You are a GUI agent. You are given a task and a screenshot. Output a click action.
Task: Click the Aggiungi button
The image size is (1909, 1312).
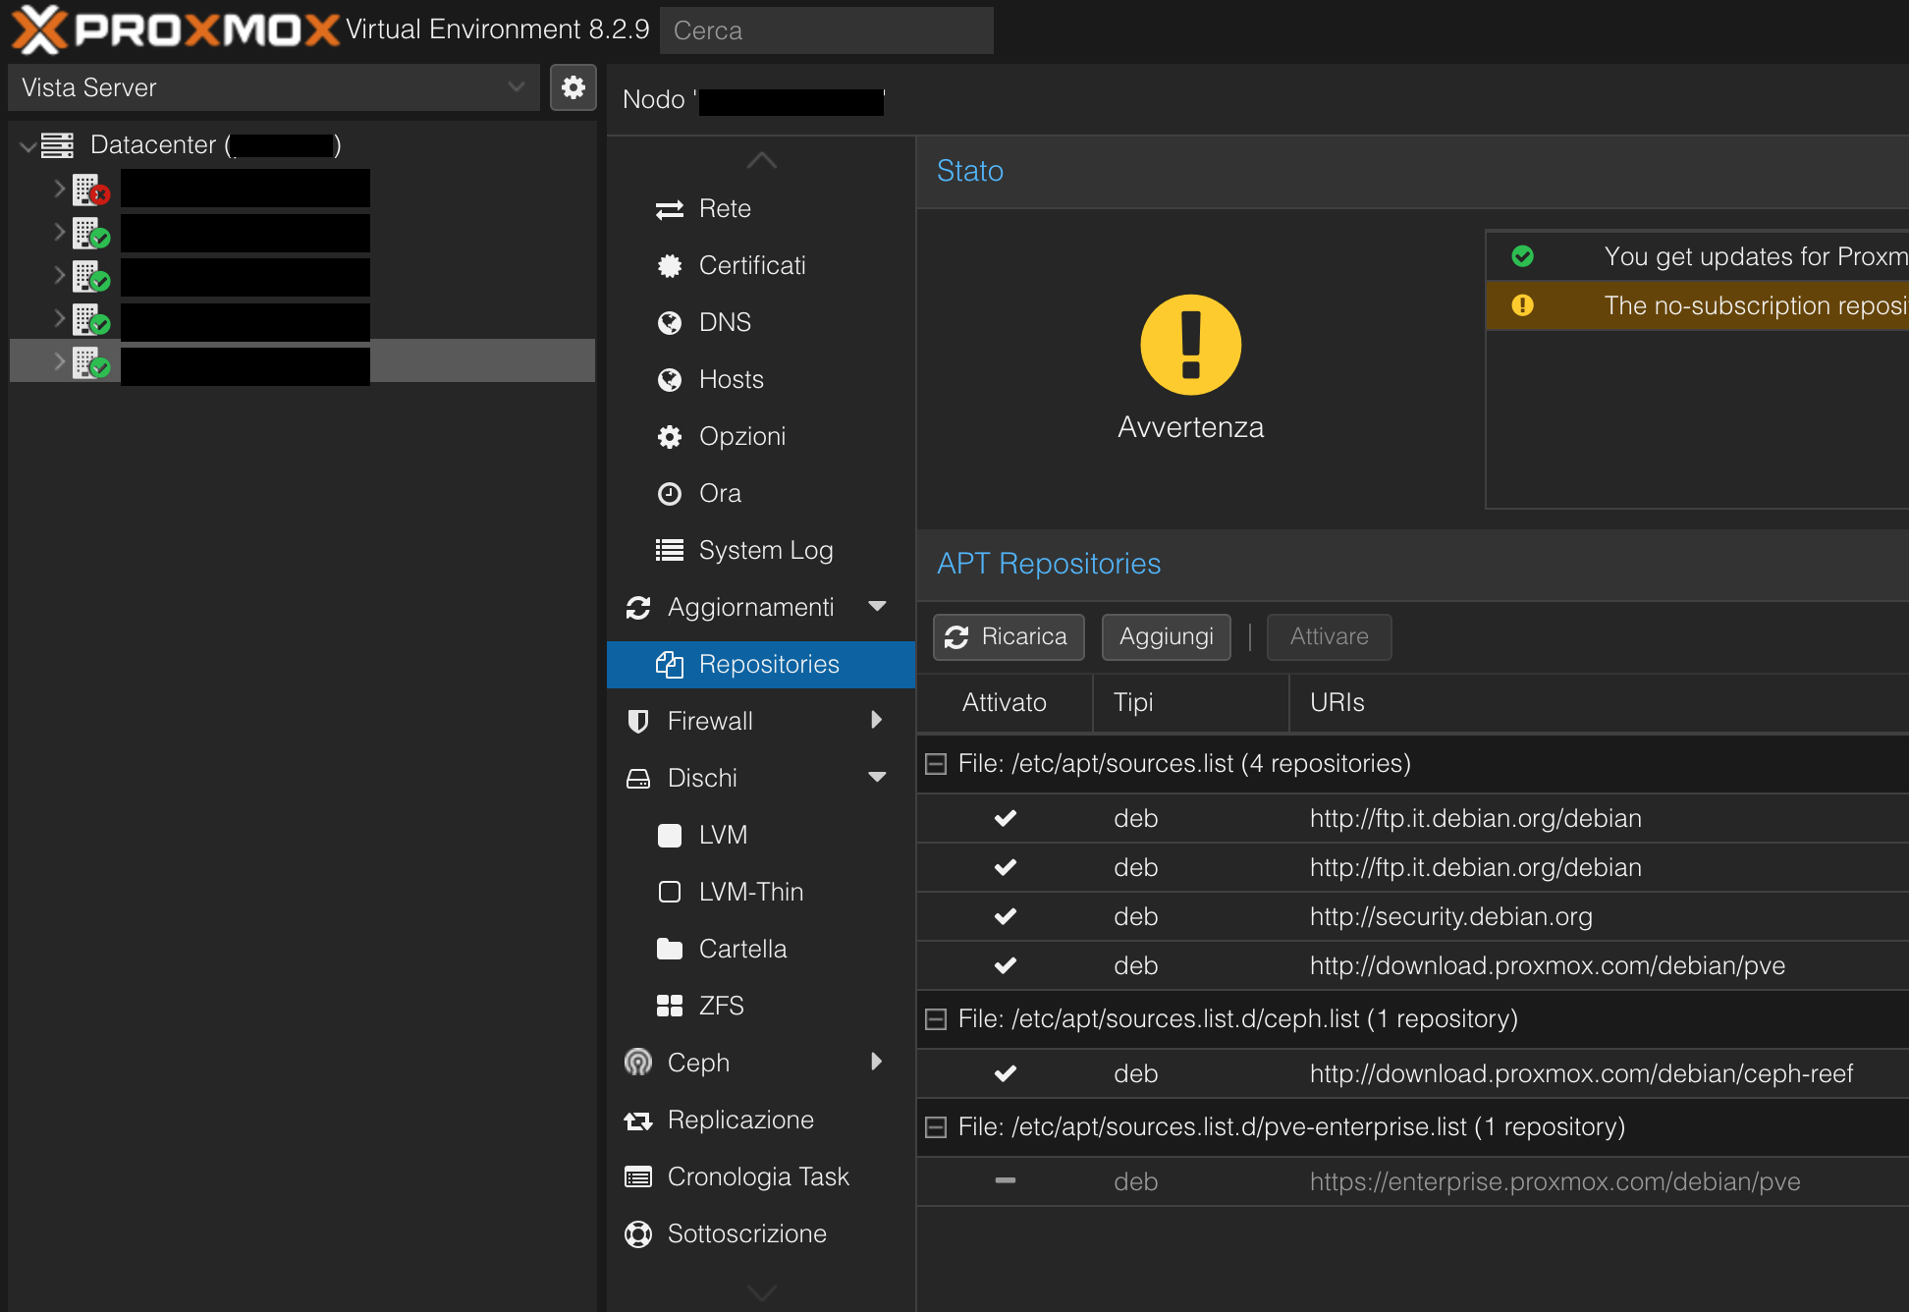[1166, 636]
